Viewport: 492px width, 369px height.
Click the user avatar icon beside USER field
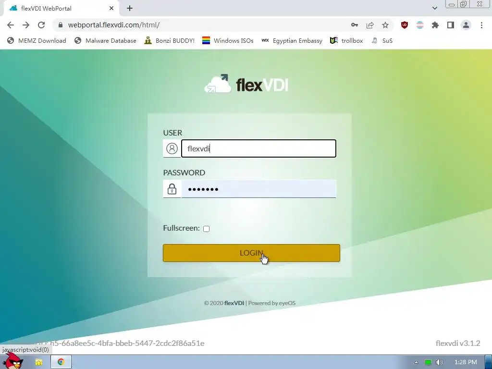pyautogui.click(x=172, y=148)
